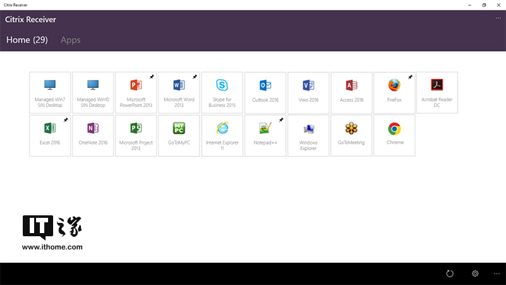506x285 pixels.
Task: Open OneNote 2016
Action: click(93, 136)
